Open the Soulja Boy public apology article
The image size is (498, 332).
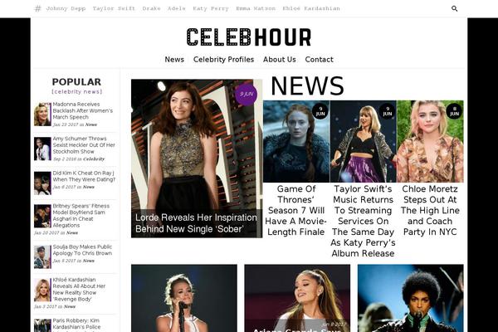click(x=82, y=250)
